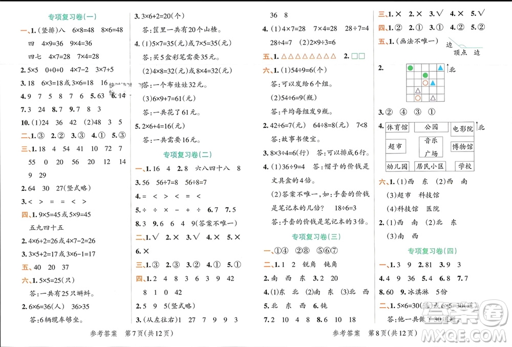Select the line 答:手套的价钱是笔记本的3倍。
This screenshot has width=512, height=347.
coord(320,222)
